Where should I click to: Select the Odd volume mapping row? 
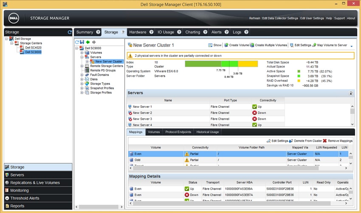(238, 160)
